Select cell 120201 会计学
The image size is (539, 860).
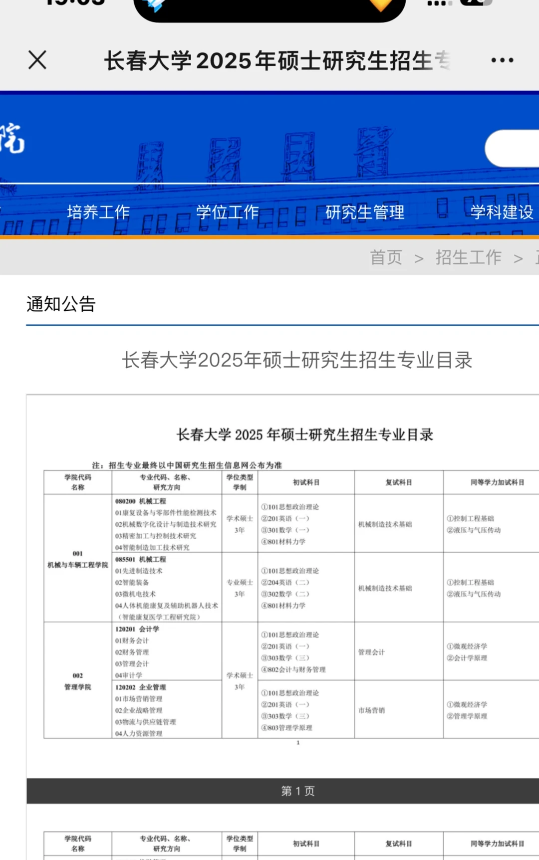(137, 629)
